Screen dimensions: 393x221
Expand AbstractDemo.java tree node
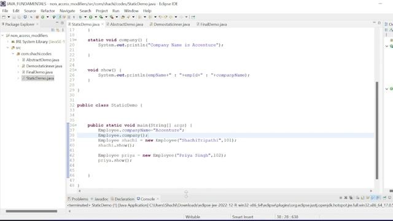pos(18,60)
